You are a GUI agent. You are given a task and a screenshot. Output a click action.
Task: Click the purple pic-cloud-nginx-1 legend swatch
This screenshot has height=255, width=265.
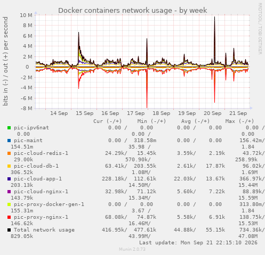click(x=9, y=192)
